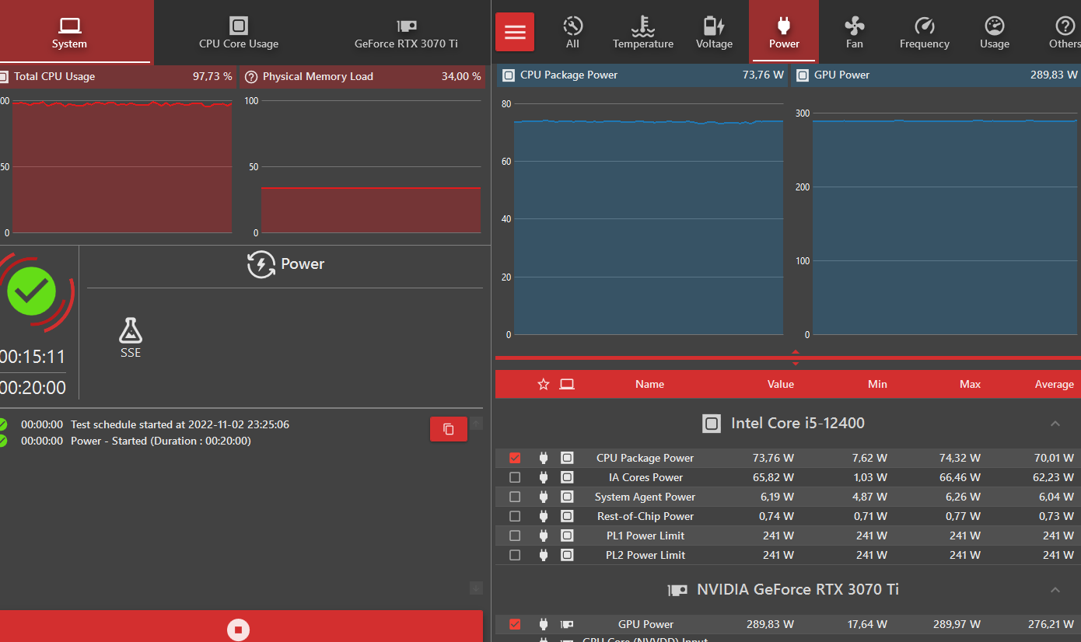Click the Power test icon with lightning bolt

tap(261, 264)
